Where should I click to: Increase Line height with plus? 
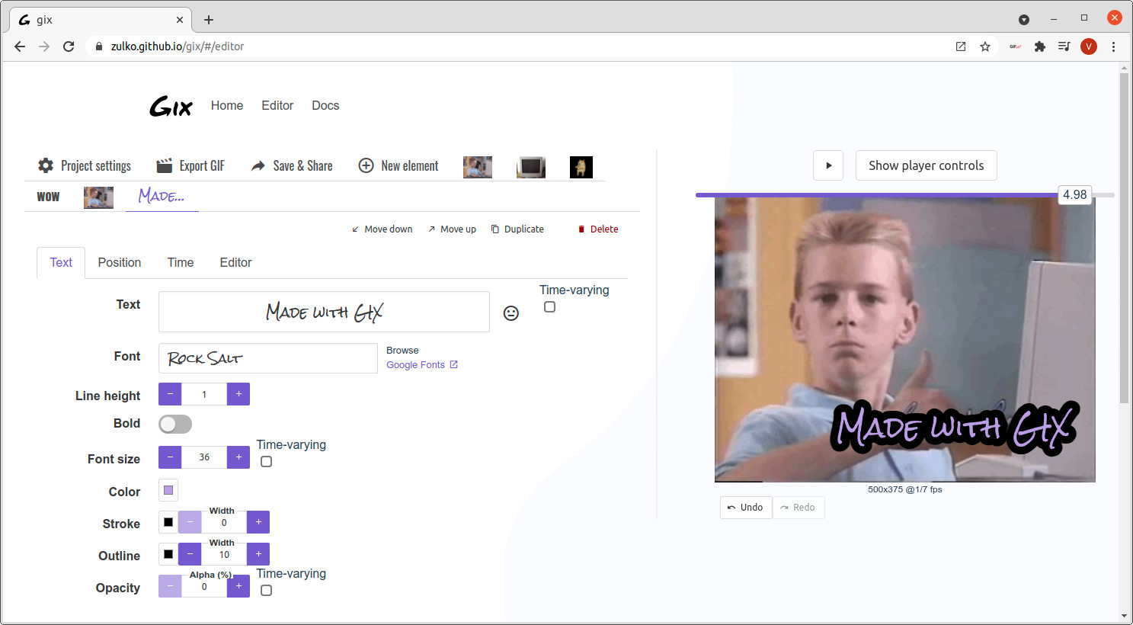(x=238, y=394)
